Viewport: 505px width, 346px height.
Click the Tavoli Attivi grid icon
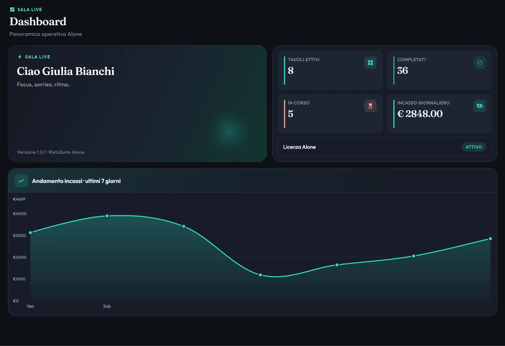(x=370, y=63)
